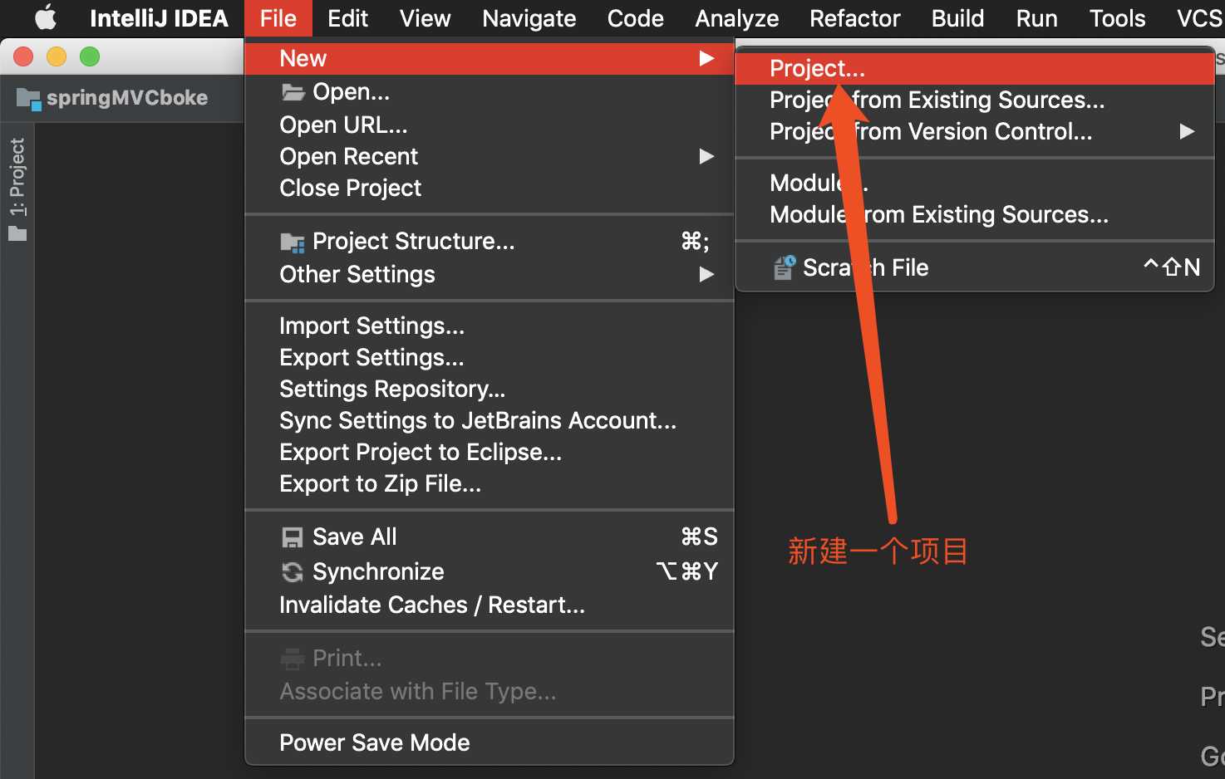Choose Invalidate Caches / Restart...
Image resolution: width=1225 pixels, height=779 pixels.
tap(490, 605)
